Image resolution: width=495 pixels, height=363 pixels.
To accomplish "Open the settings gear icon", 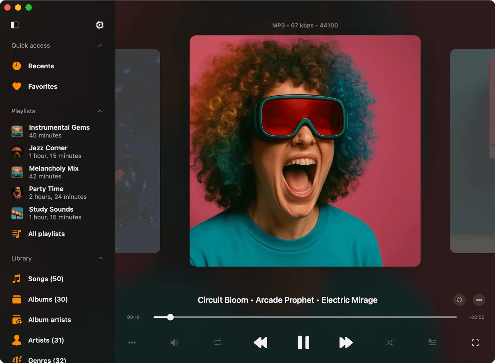I will click(x=100, y=25).
